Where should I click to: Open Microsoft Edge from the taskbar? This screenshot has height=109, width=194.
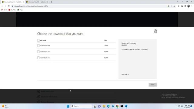click(109, 106)
